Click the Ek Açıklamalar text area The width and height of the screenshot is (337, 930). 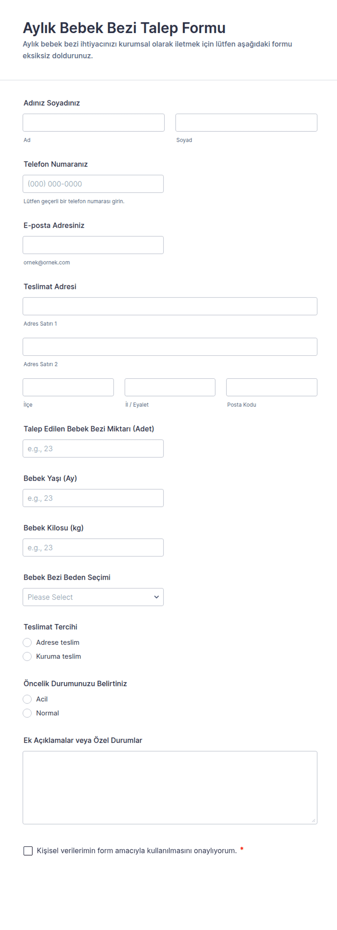coord(170,788)
